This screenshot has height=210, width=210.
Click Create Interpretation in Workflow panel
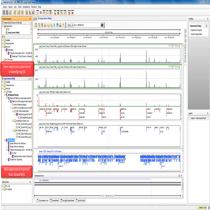pyautogui.click(x=196, y=34)
